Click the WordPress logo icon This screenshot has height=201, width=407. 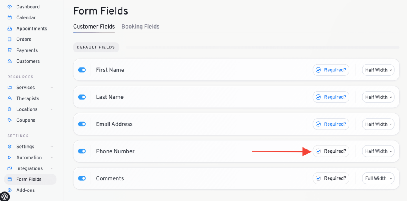pos(5,196)
